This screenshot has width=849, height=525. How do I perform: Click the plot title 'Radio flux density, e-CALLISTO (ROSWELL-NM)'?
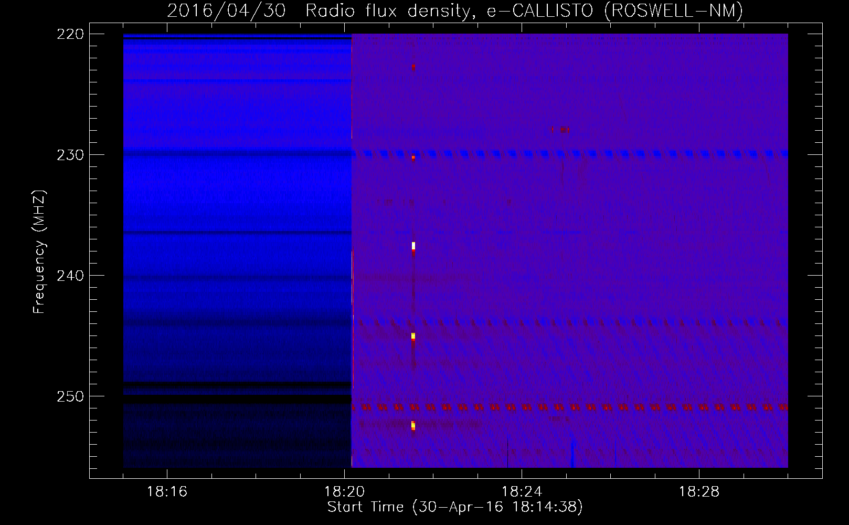click(x=524, y=10)
